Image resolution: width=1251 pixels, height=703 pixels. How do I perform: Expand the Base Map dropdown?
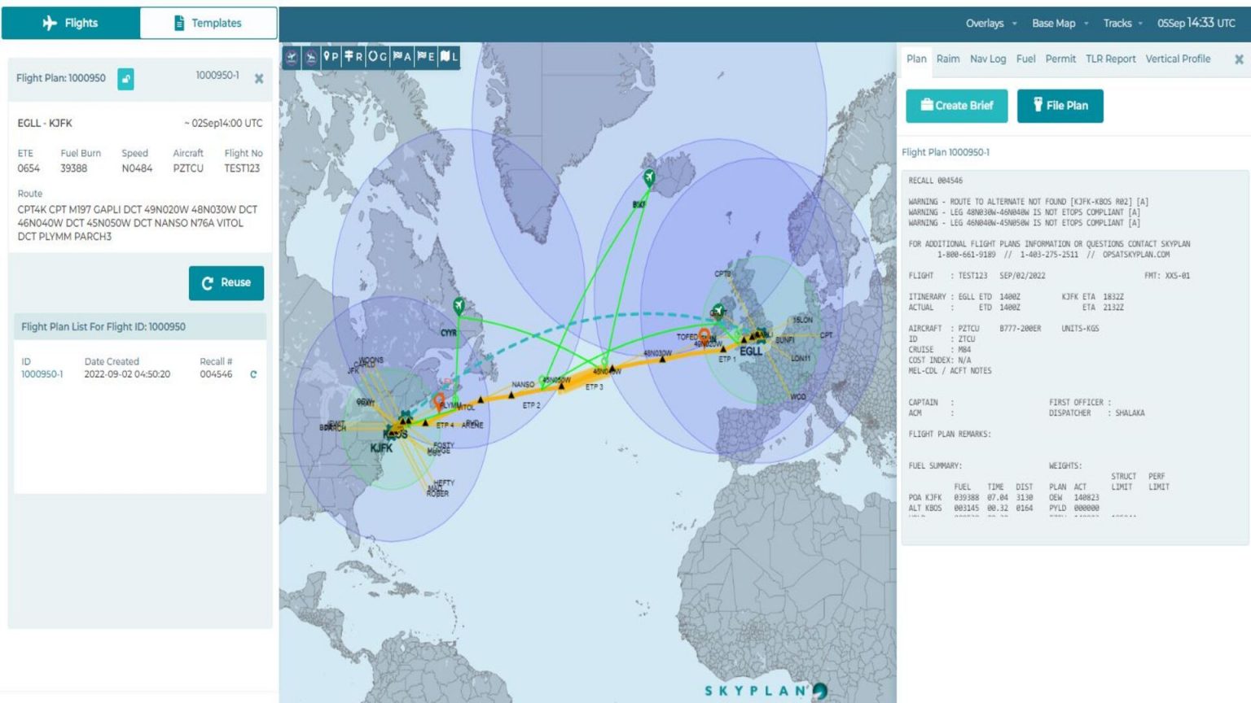[1056, 23]
